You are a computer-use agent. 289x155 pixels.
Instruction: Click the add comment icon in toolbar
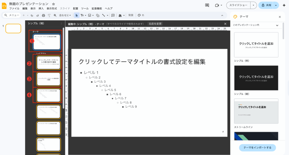tap(113, 15)
